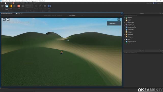Image resolution: width=163 pixels, height=92 pixels.
Task: Click the okeanskiy player list entry
Action: (114, 24)
